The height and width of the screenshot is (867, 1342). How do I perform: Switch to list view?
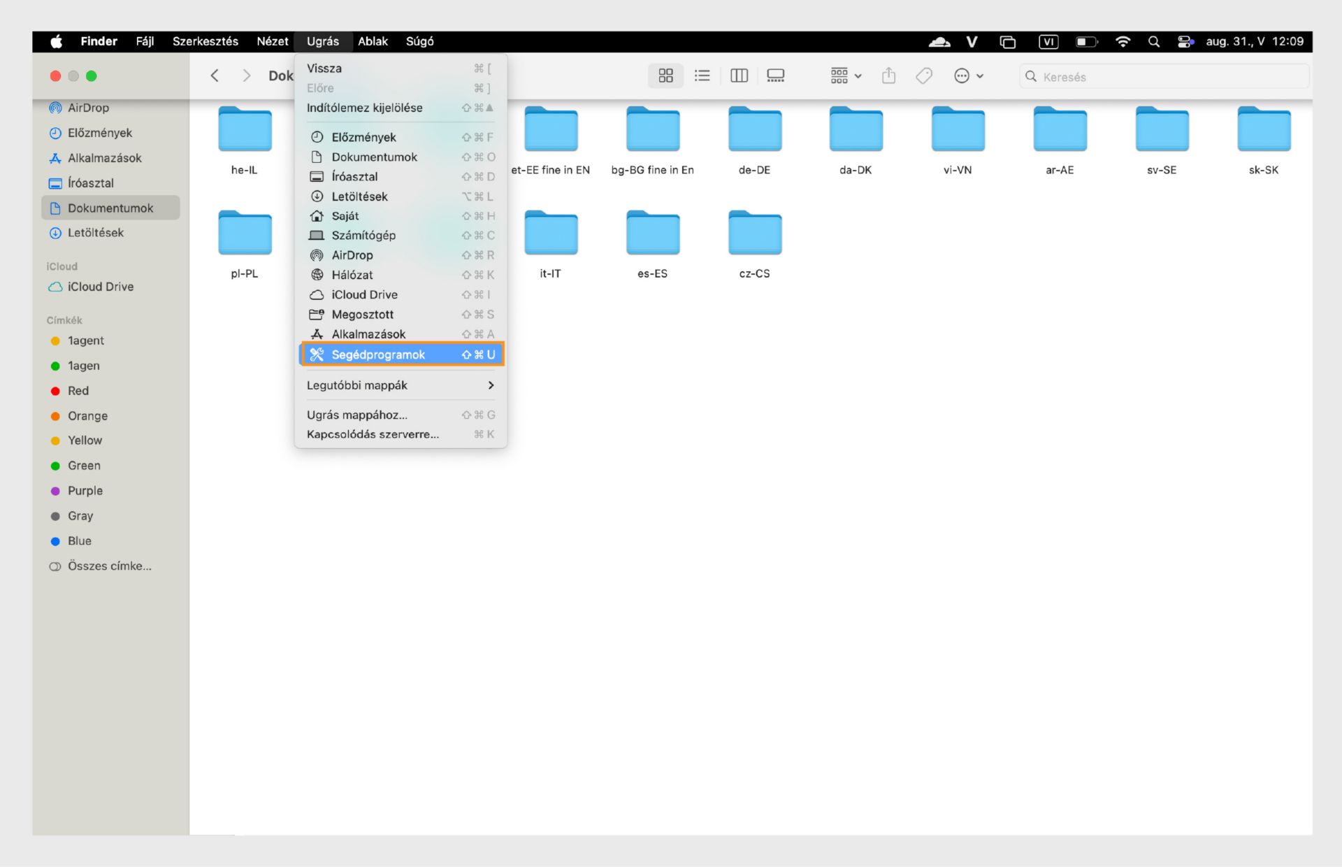tap(702, 76)
